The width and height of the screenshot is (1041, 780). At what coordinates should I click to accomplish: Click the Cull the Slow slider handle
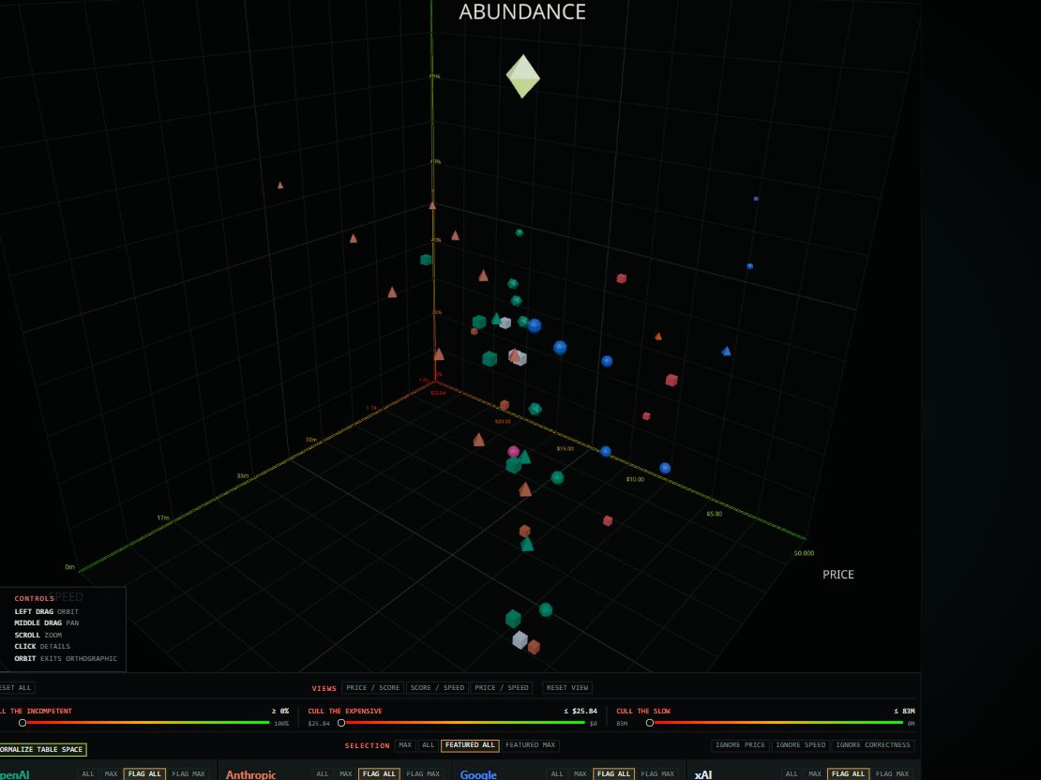650,723
